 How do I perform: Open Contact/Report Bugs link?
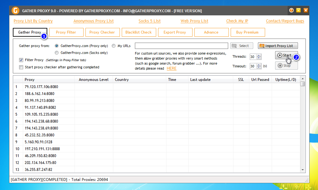click(285, 21)
